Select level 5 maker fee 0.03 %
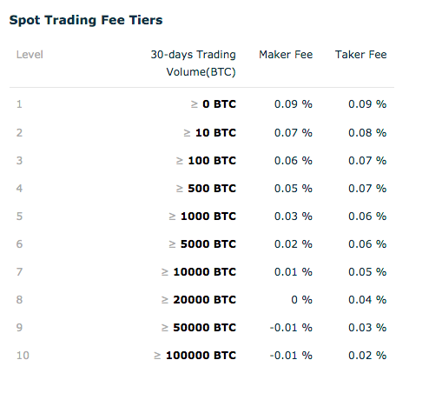 294,217
